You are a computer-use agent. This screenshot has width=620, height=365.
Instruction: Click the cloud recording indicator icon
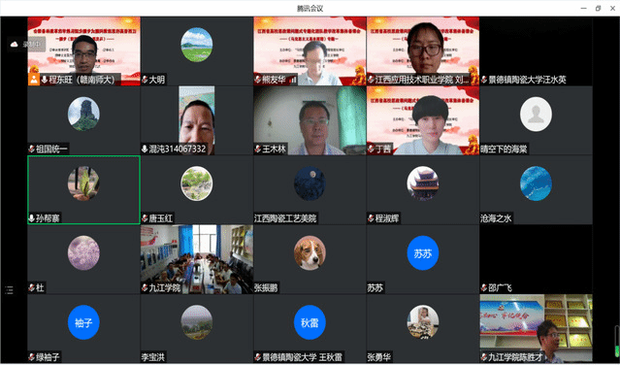pos(15,45)
